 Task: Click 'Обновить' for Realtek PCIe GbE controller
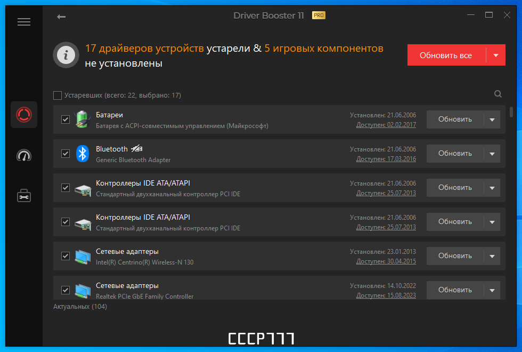point(455,290)
